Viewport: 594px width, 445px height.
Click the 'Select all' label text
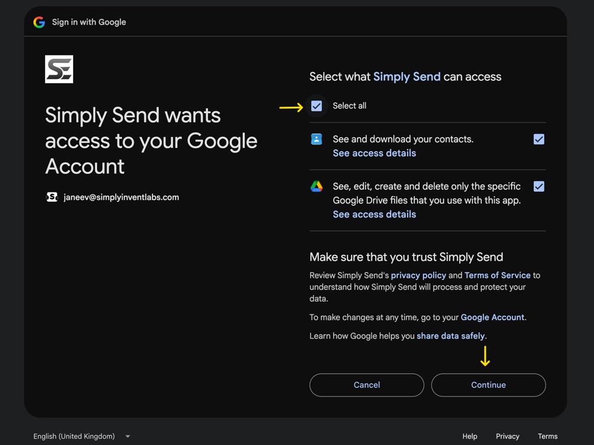349,106
